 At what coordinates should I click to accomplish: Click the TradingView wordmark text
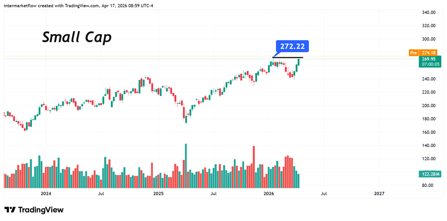40,210
